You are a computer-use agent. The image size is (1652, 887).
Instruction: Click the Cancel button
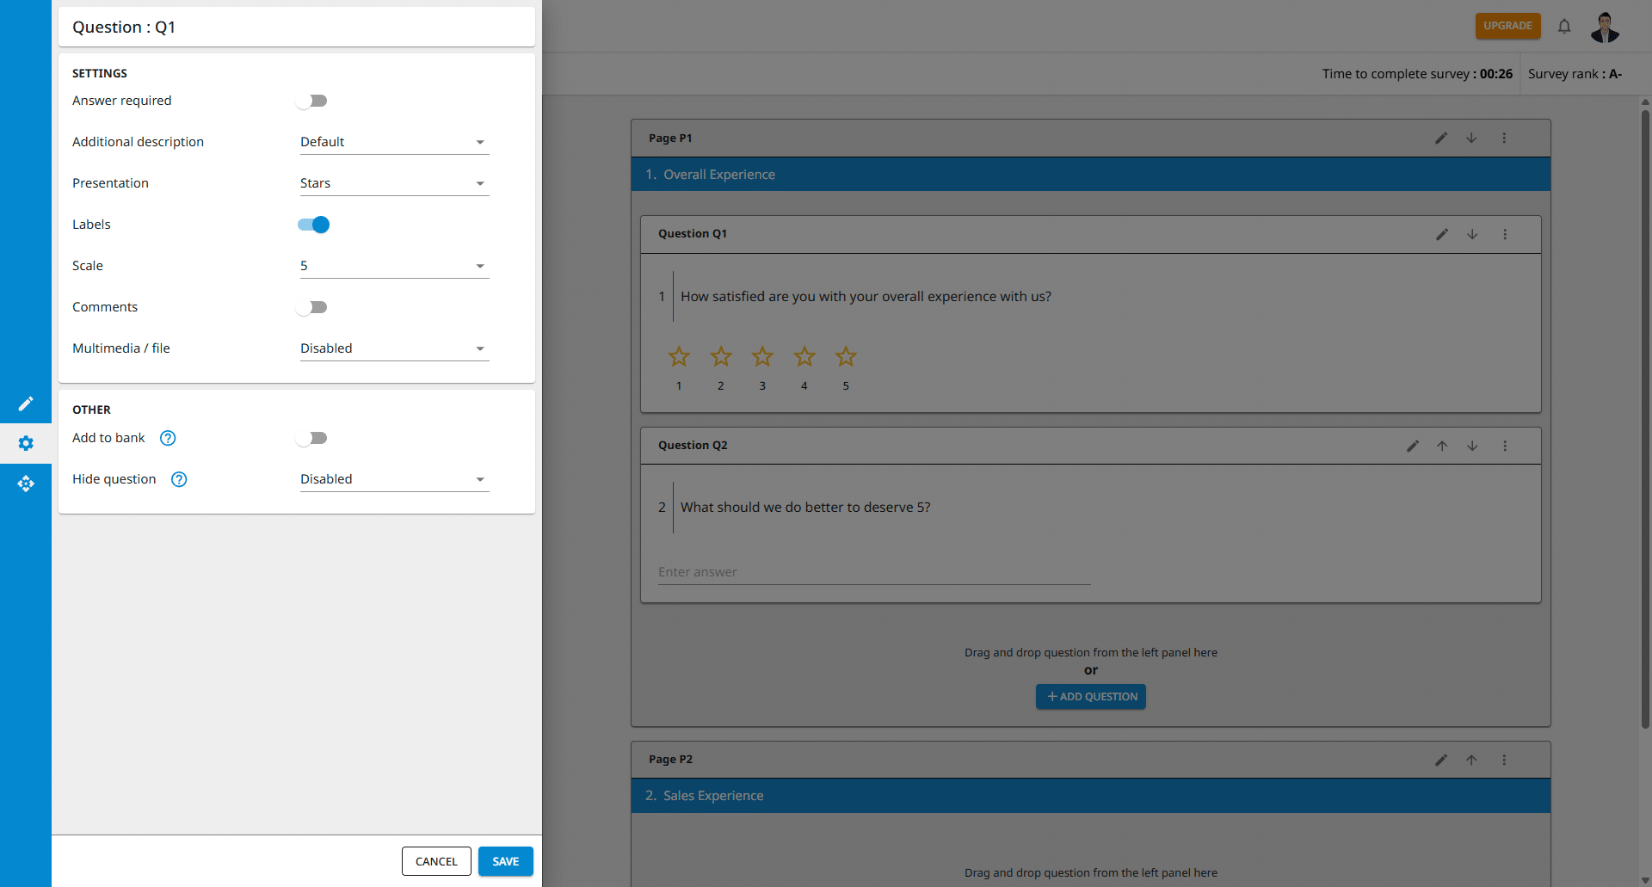(436, 861)
